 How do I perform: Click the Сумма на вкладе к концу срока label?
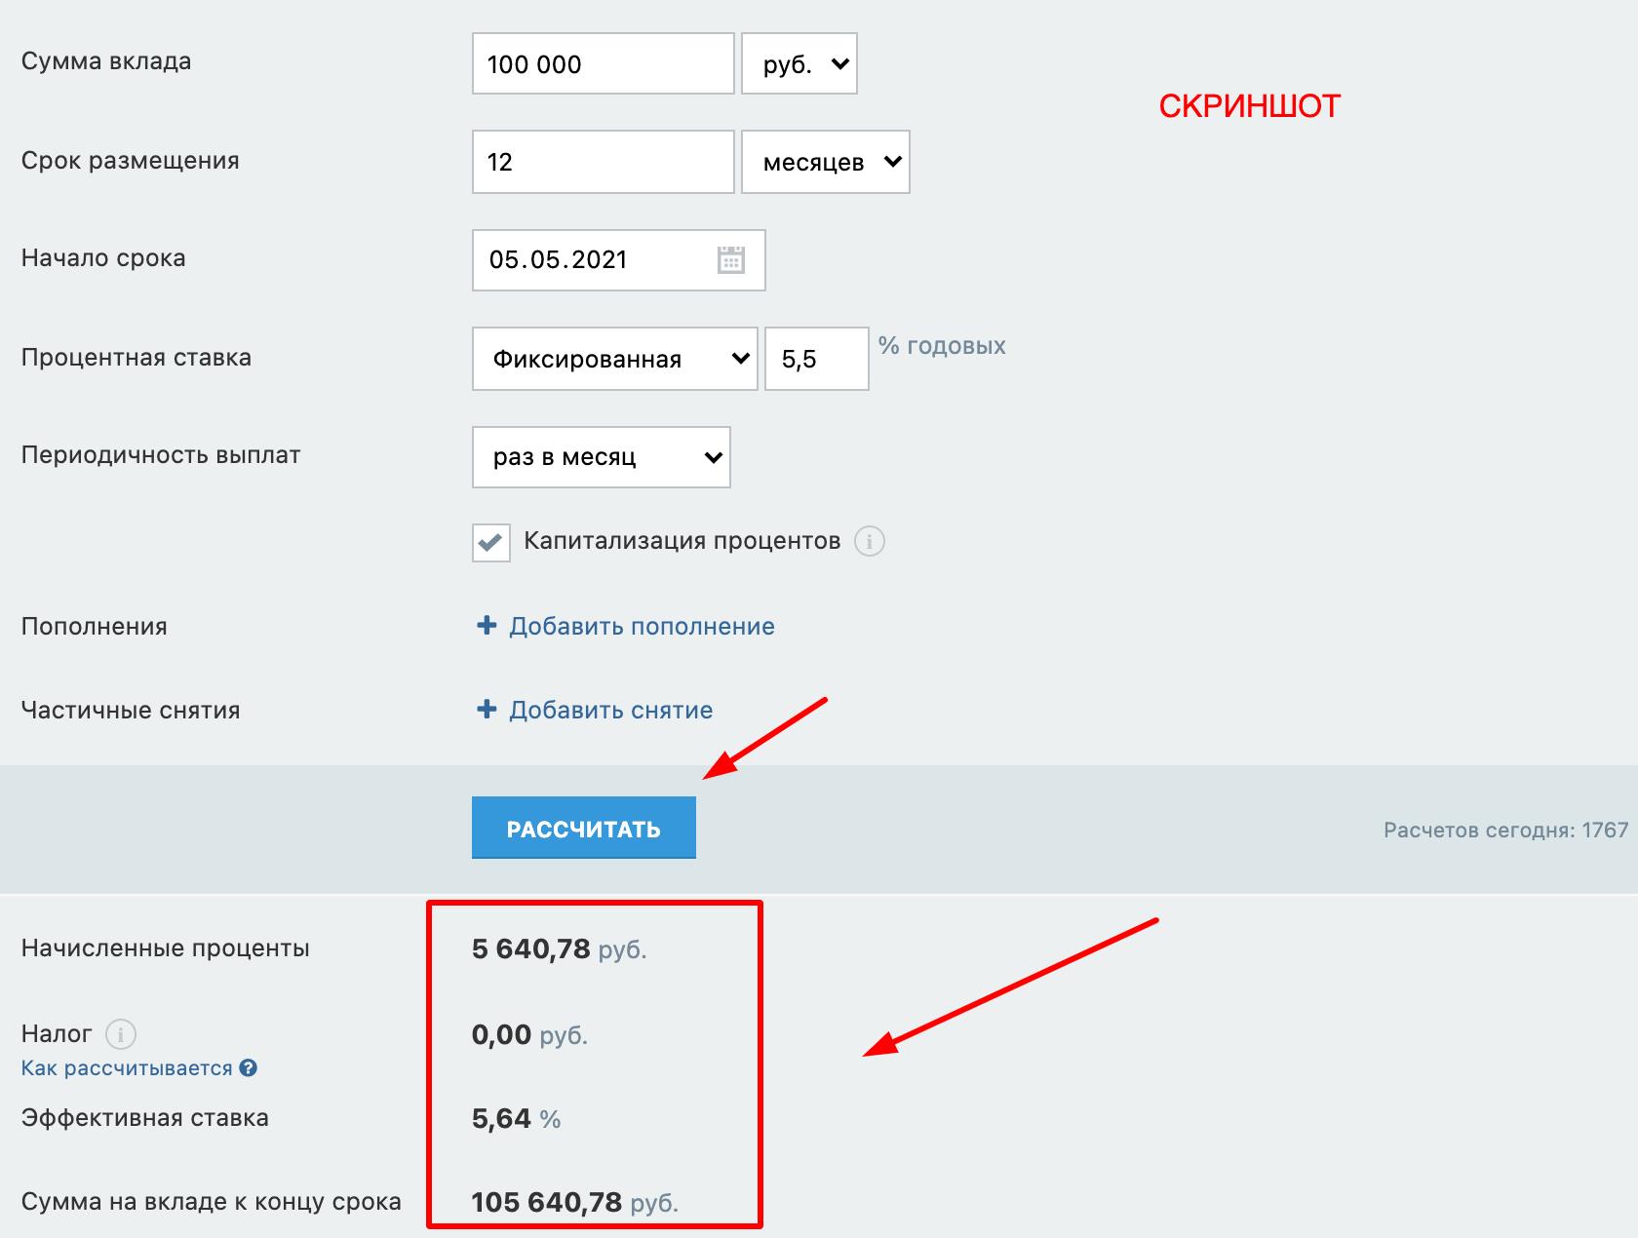(212, 1202)
